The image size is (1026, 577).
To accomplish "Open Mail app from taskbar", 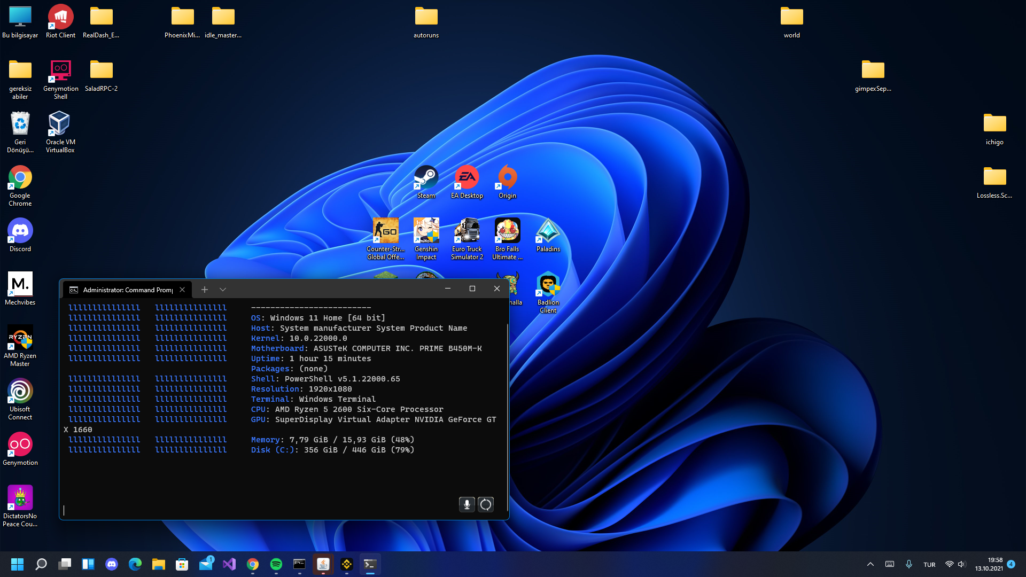I will coord(206,564).
